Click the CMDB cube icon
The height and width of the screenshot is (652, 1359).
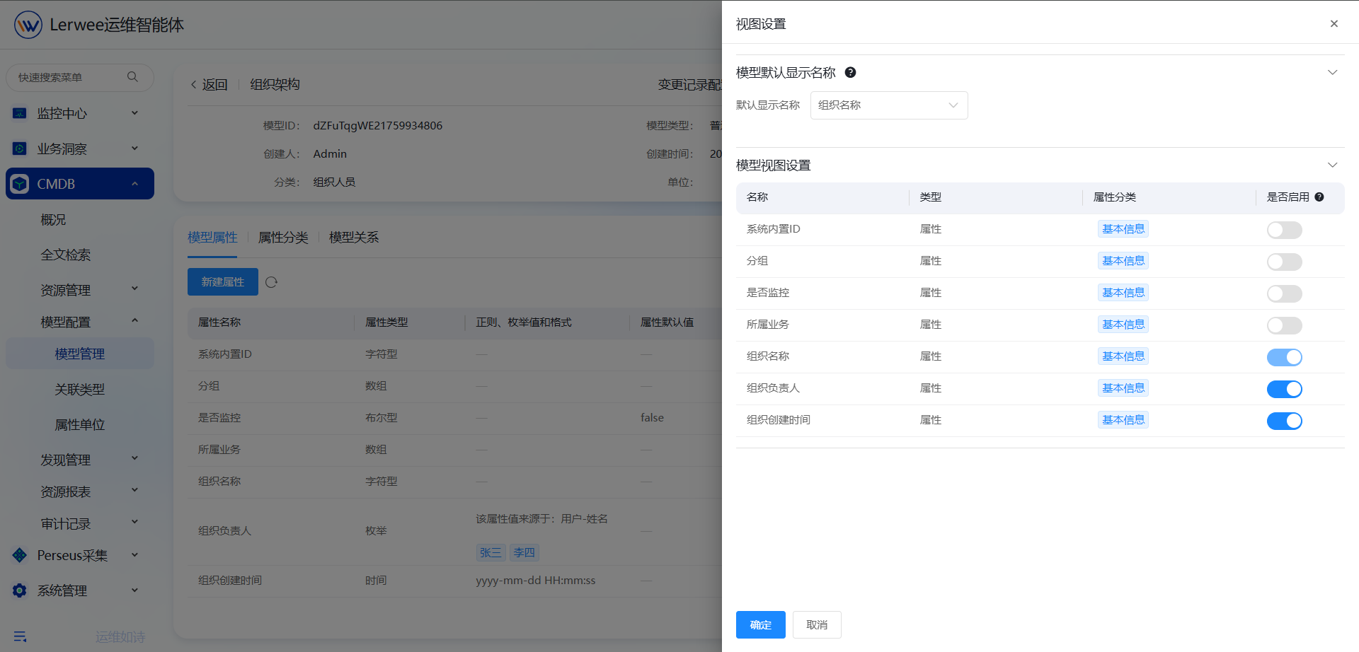pos(20,184)
